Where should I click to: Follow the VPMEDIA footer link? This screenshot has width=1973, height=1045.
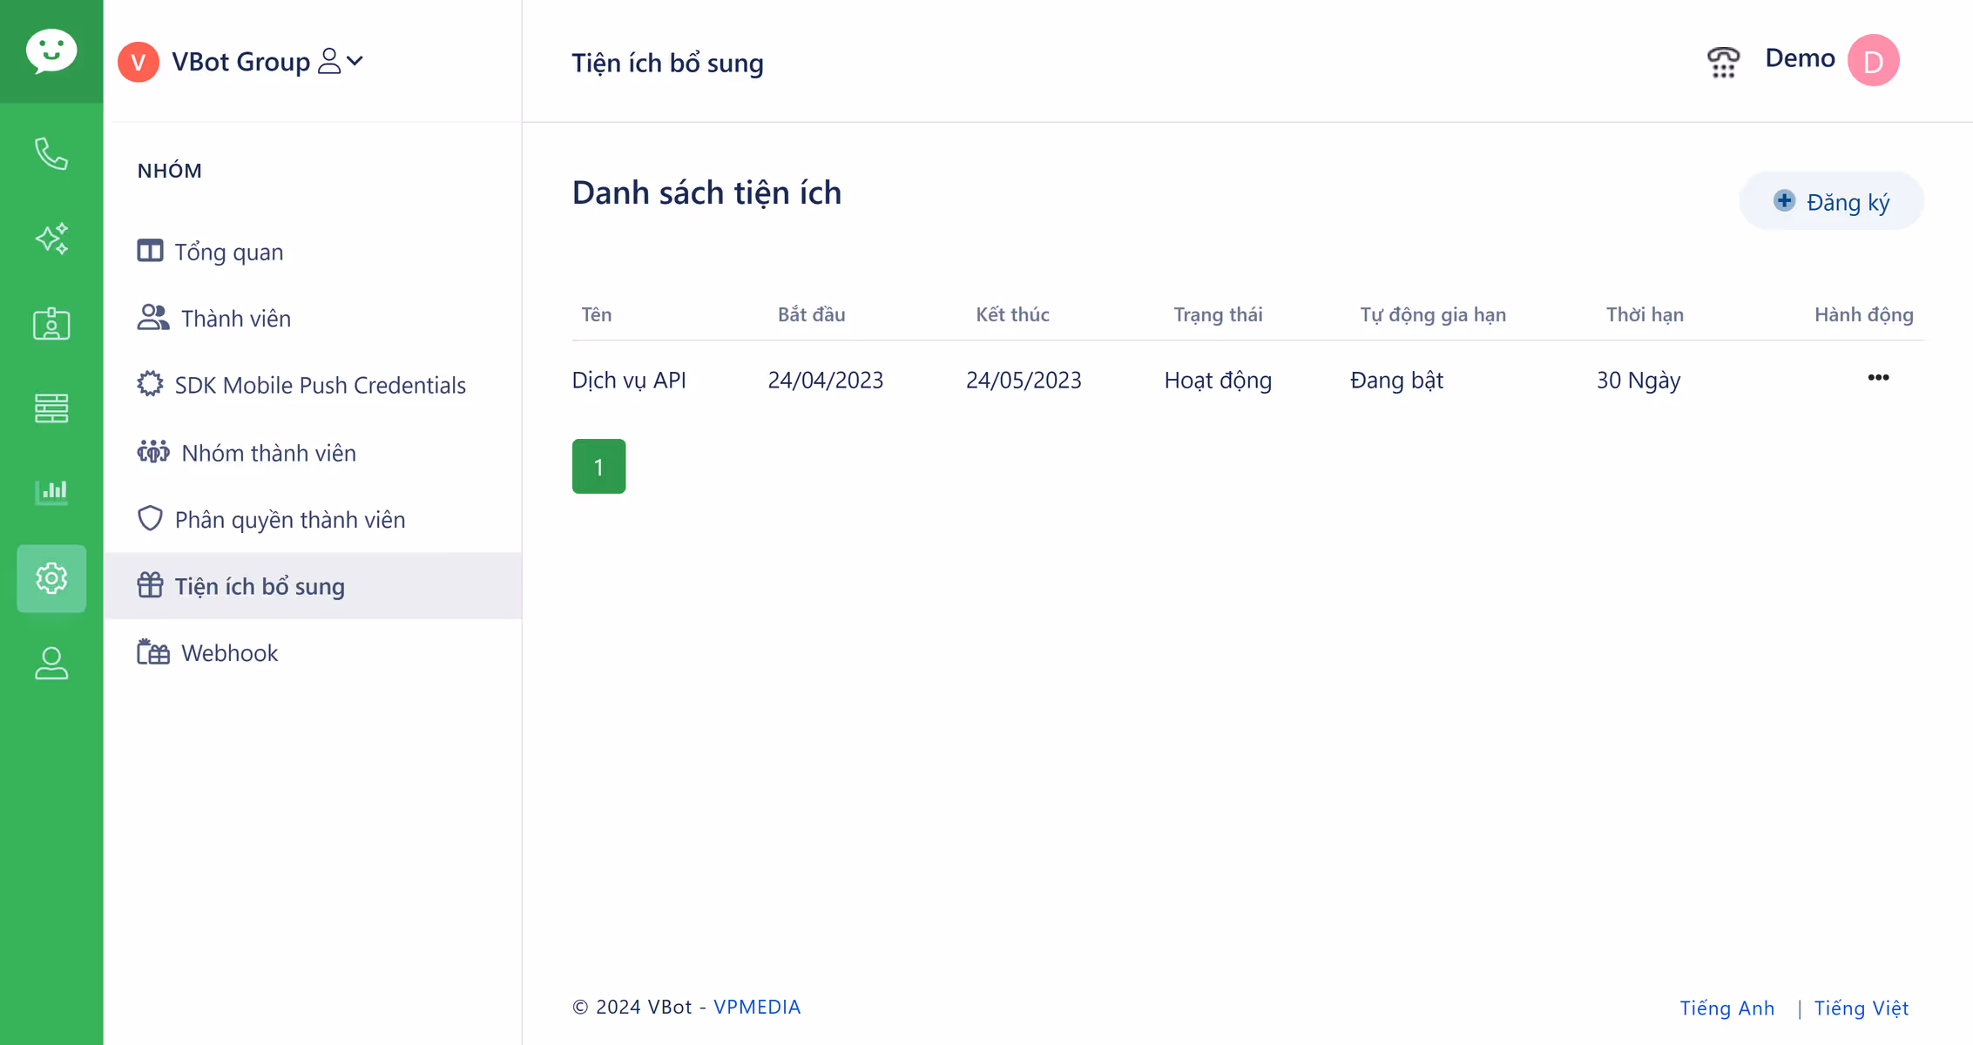point(756,1007)
